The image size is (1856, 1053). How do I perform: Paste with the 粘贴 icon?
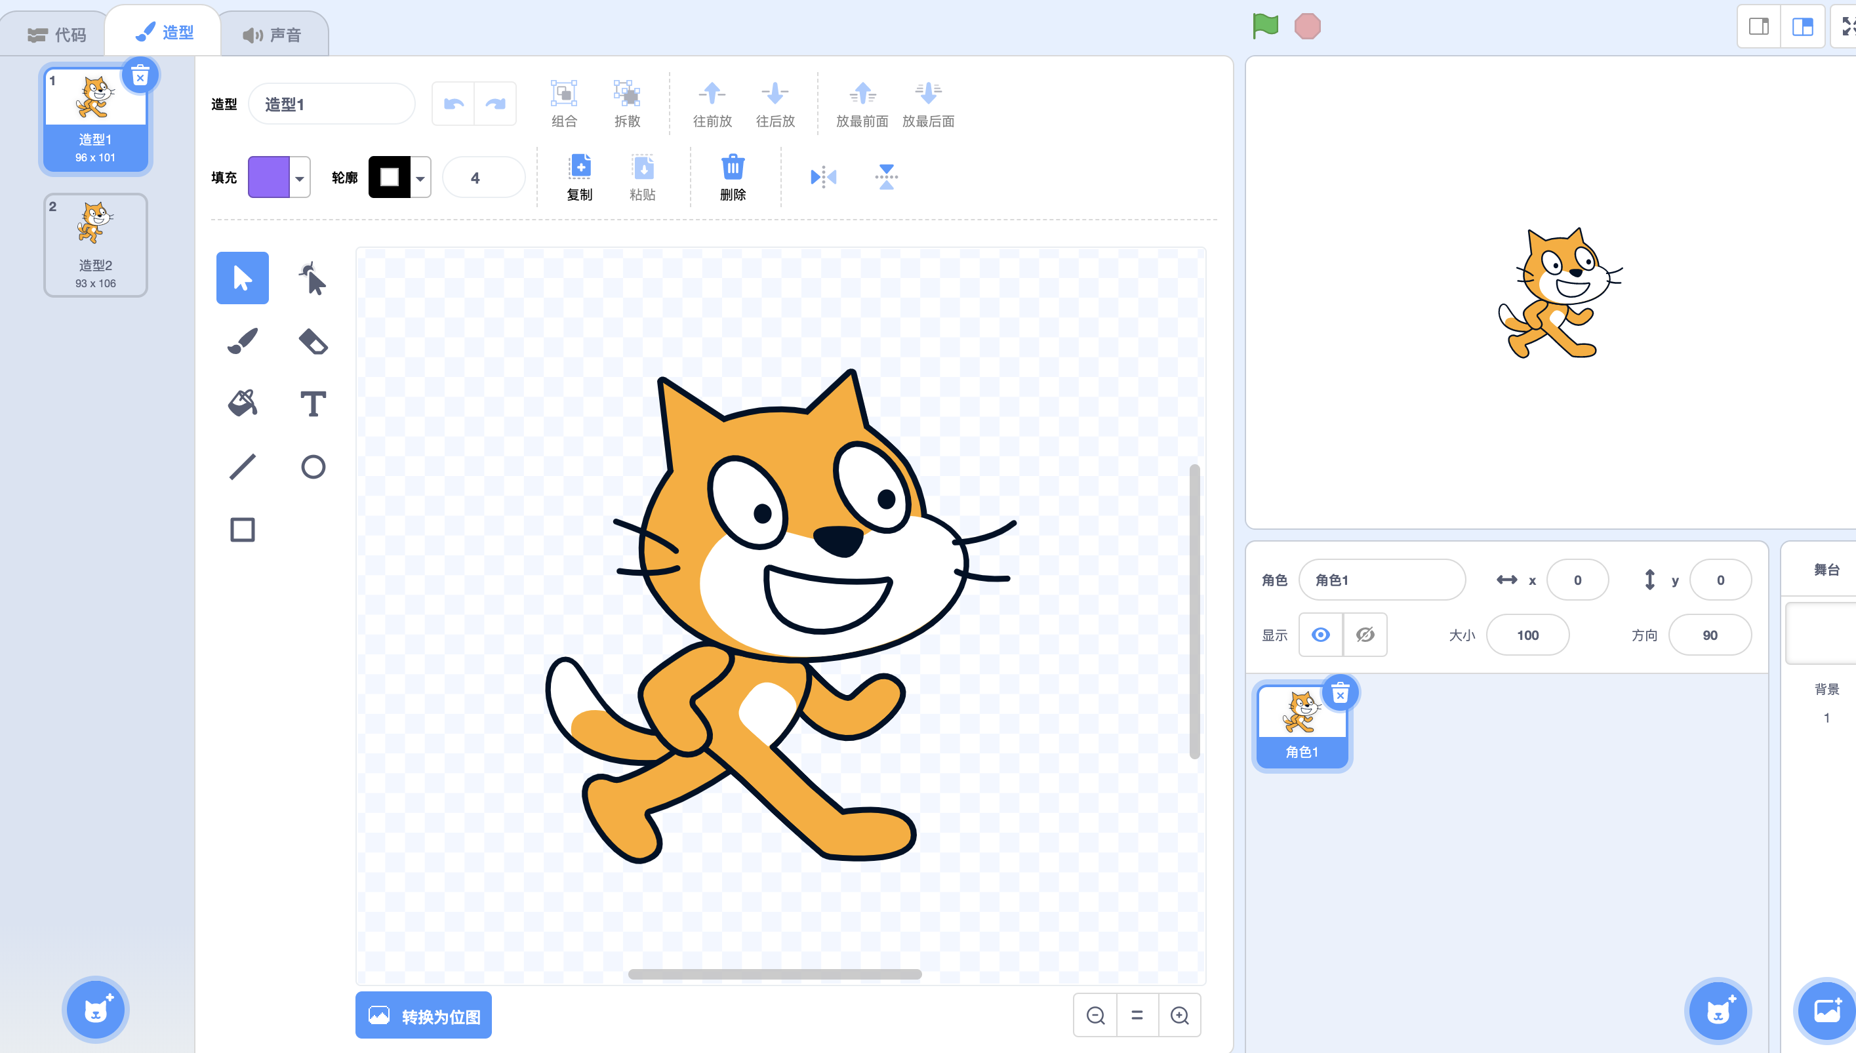tap(642, 177)
